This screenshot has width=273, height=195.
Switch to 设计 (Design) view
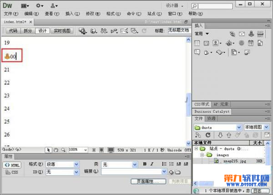(42, 31)
